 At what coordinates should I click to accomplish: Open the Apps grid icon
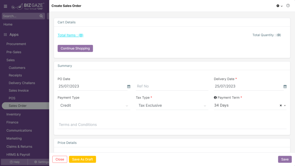[5, 35]
